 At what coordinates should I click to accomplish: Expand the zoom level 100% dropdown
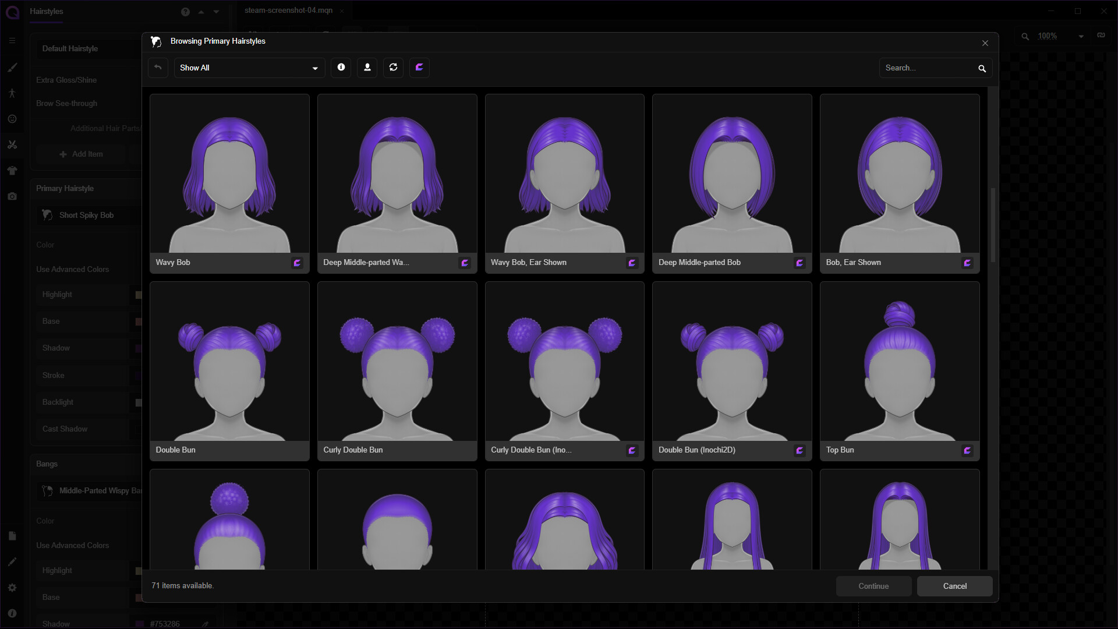(x=1080, y=36)
